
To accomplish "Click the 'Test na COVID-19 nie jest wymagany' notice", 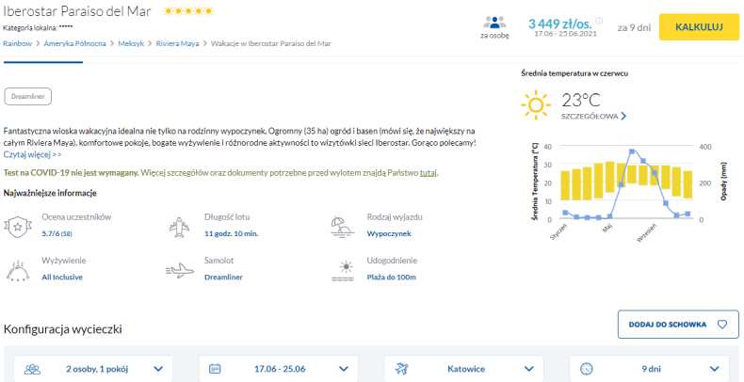I will 72,173.
